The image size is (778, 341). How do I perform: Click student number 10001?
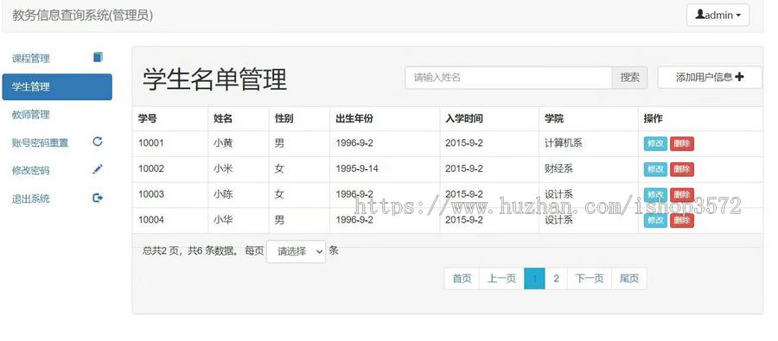[x=150, y=143]
